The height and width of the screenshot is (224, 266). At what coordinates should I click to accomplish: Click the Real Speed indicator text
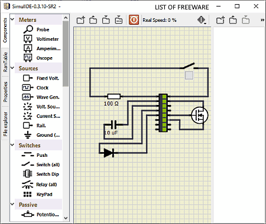160,20
